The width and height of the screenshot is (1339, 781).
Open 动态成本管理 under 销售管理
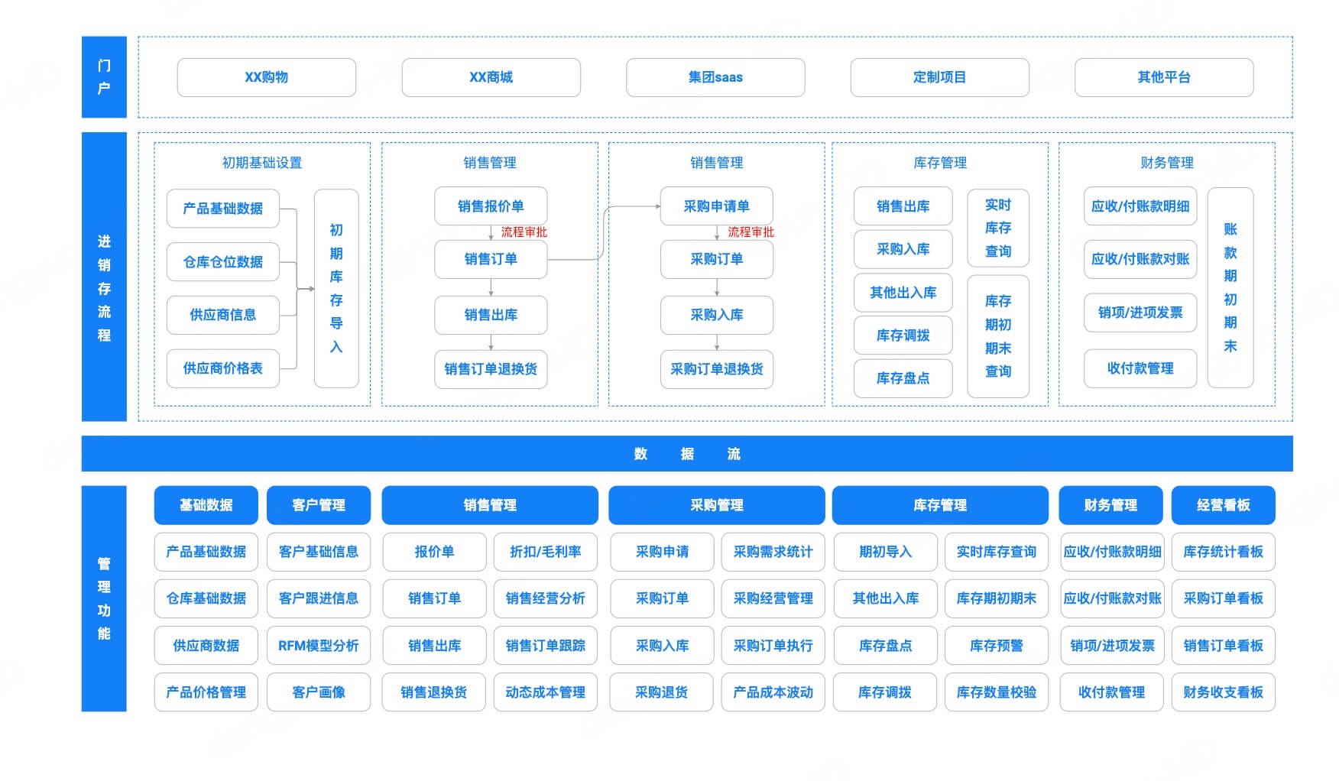(x=546, y=692)
